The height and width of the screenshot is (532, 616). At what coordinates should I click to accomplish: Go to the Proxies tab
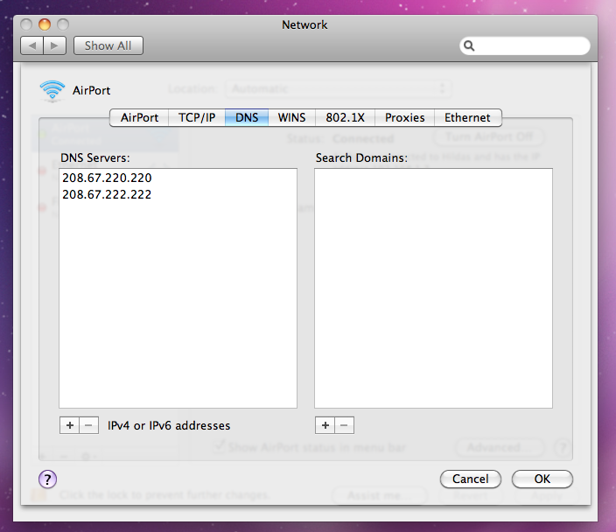point(404,118)
